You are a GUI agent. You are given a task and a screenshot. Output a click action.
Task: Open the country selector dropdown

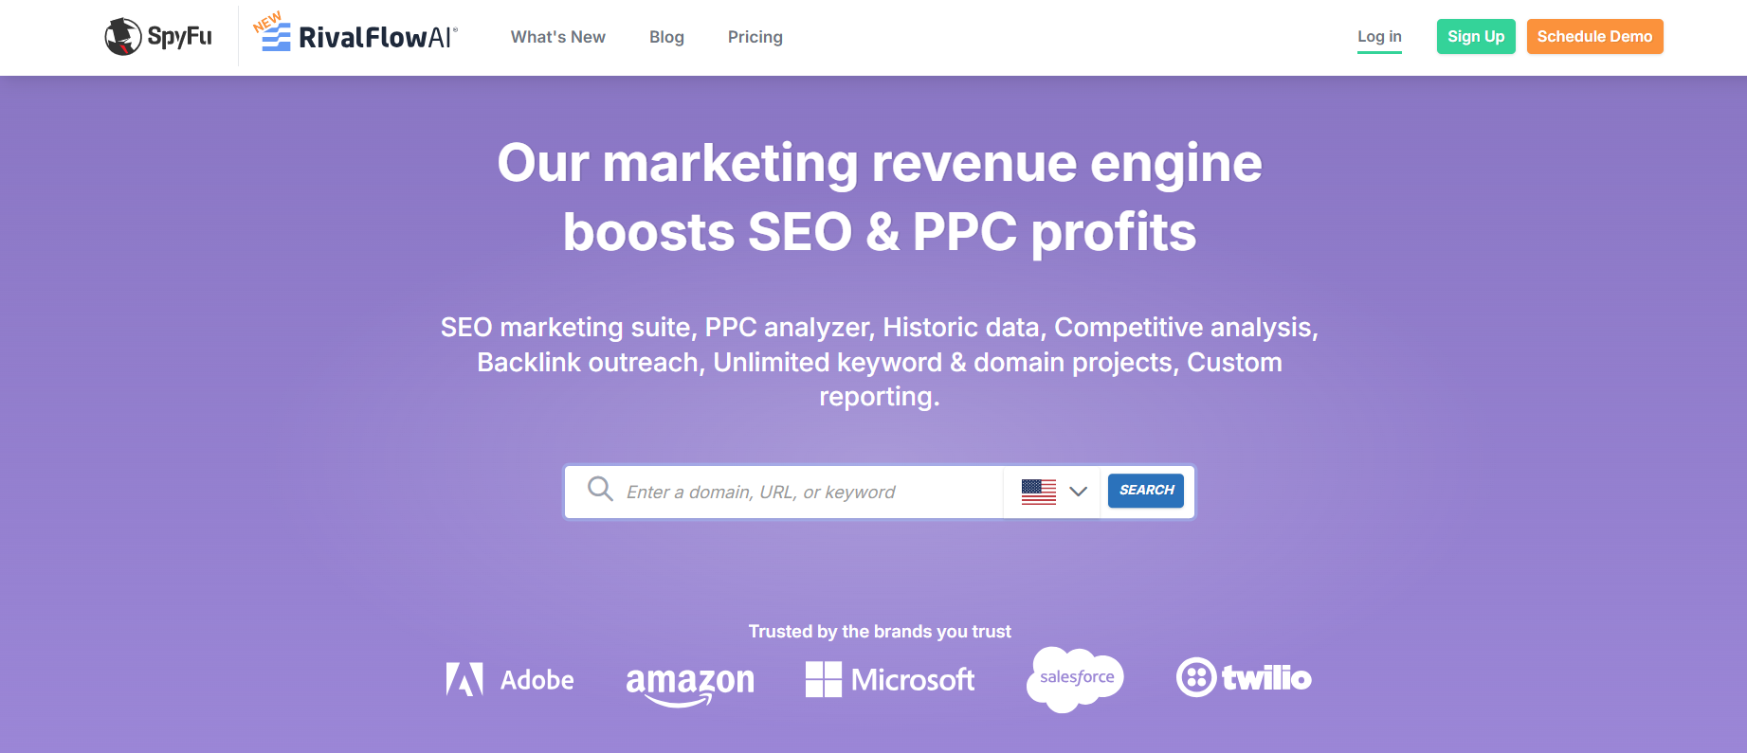[1052, 492]
